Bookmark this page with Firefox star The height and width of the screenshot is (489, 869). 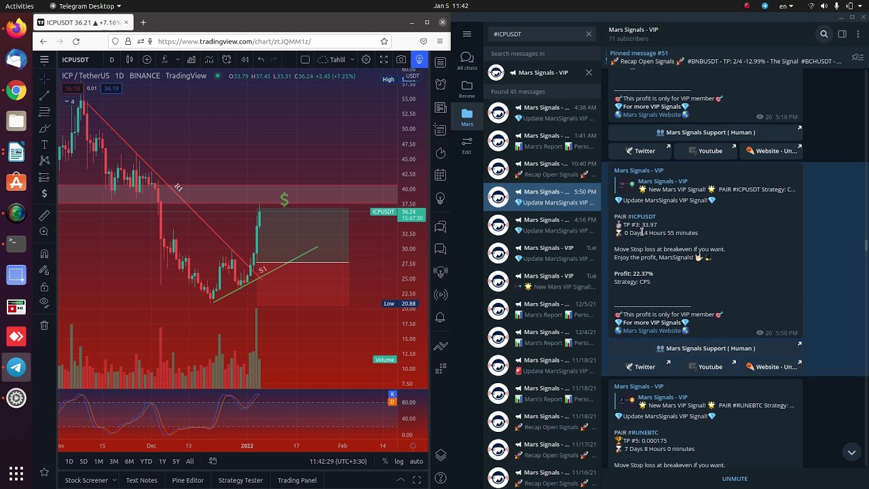[384, 41]
